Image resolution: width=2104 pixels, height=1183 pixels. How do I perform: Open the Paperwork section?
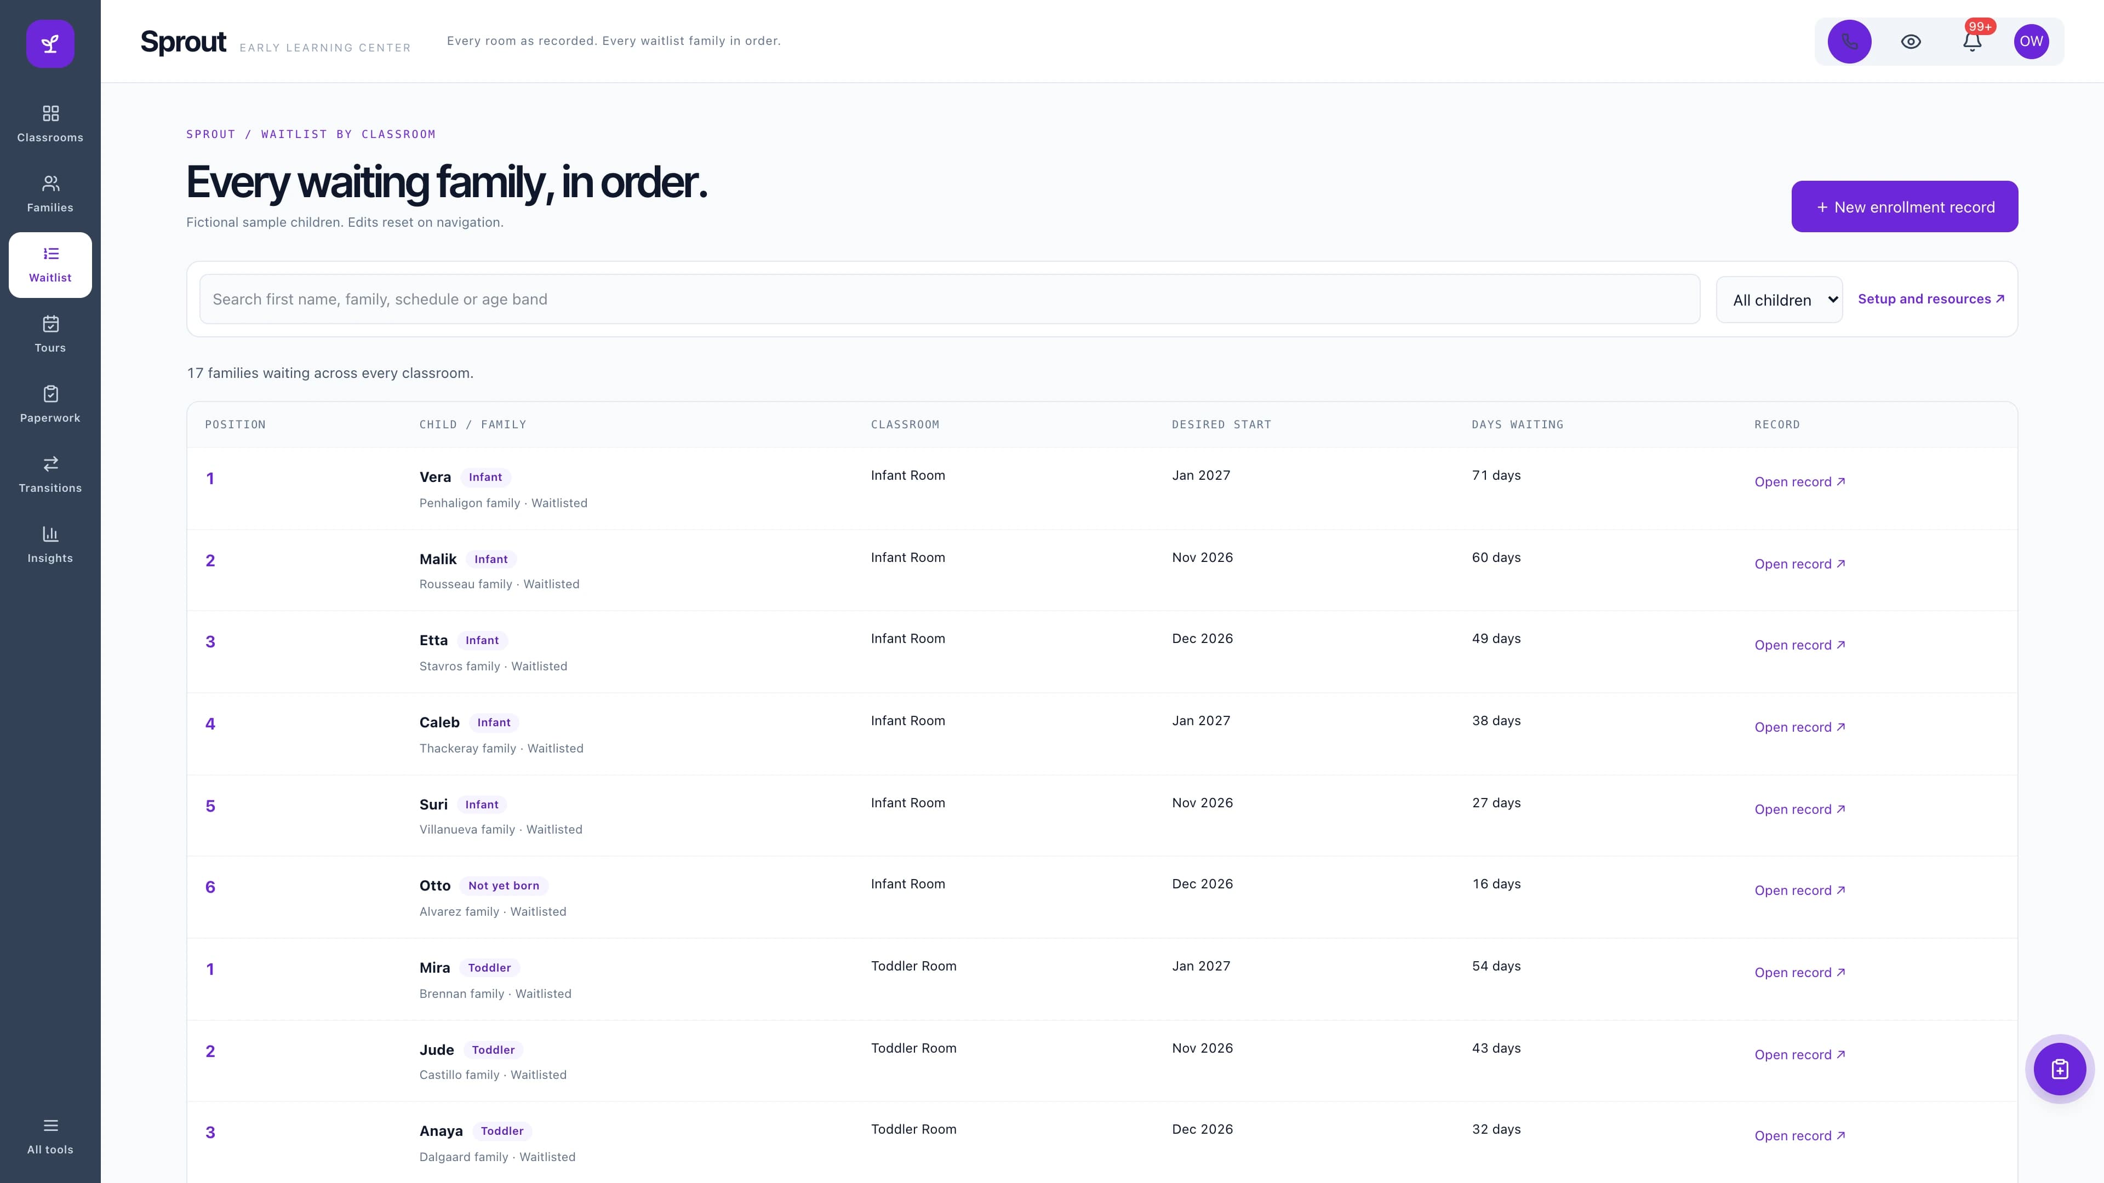[x=50, y=405]
